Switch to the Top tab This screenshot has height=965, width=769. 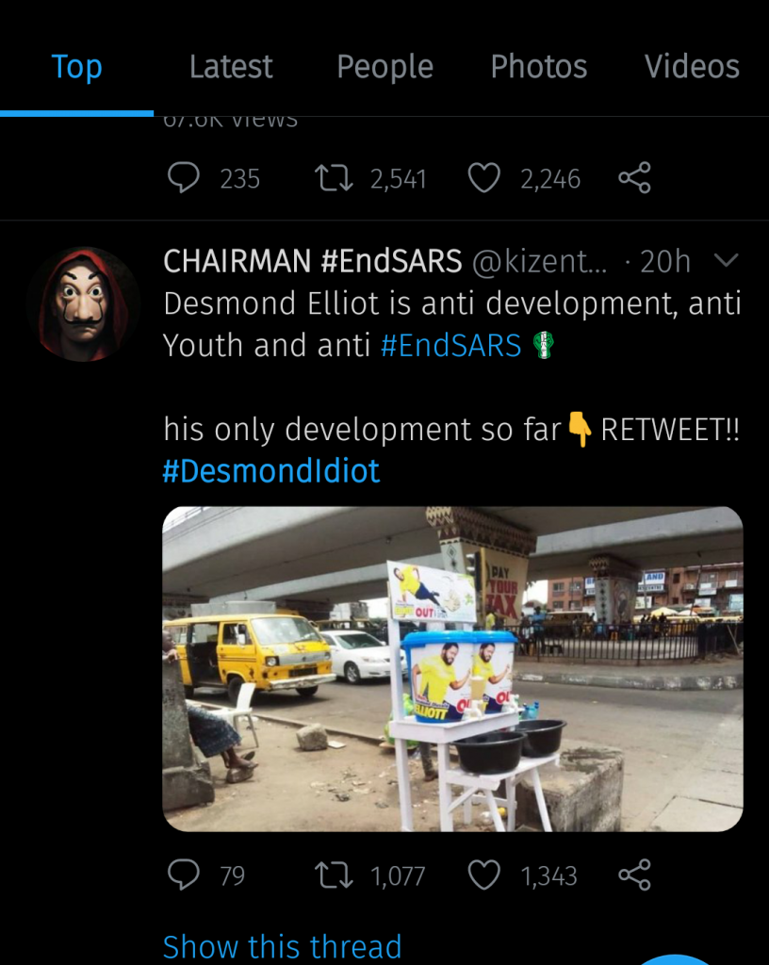pyautogui.click(x=76, y=67)
